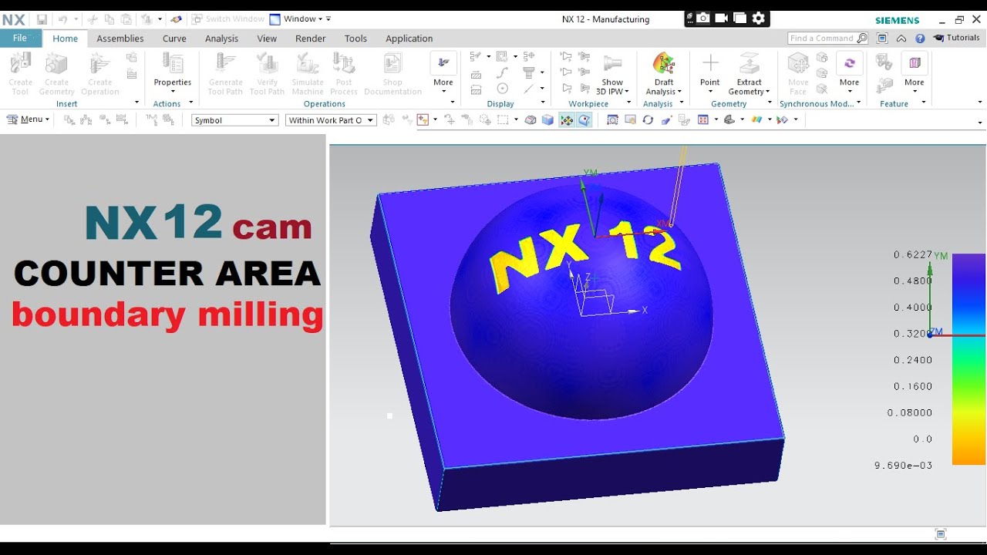Click the small icon at bottom-right status bar
987x555 pixels.
(x=940, y=534)
